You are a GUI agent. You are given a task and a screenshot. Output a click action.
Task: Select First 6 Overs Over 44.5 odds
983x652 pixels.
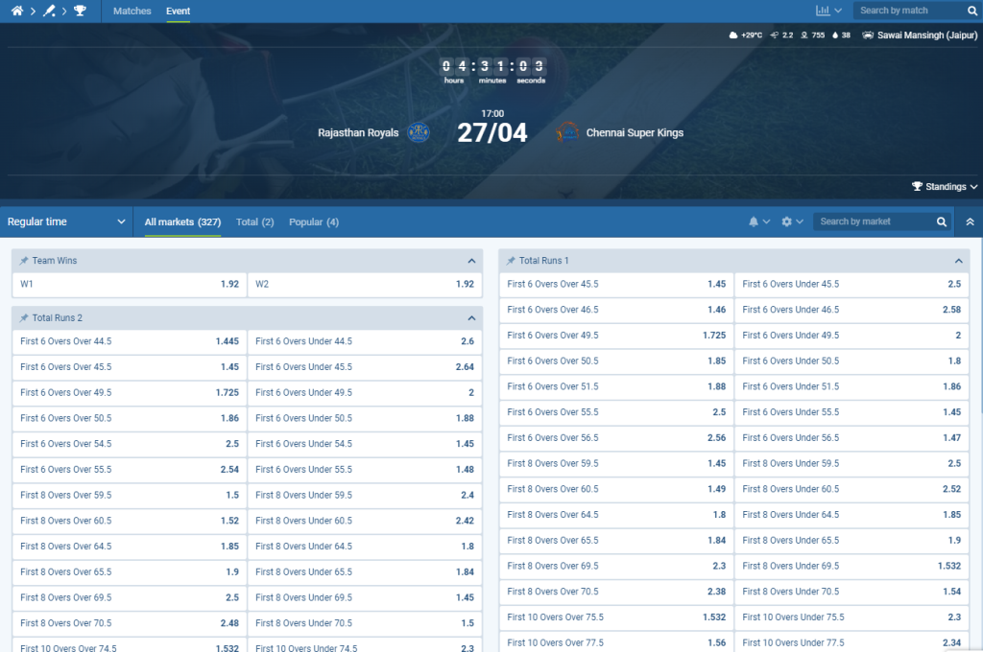click(130, 341)
